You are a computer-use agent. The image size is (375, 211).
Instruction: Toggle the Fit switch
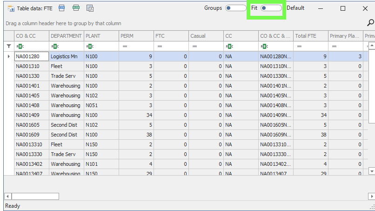click(271, 8)
